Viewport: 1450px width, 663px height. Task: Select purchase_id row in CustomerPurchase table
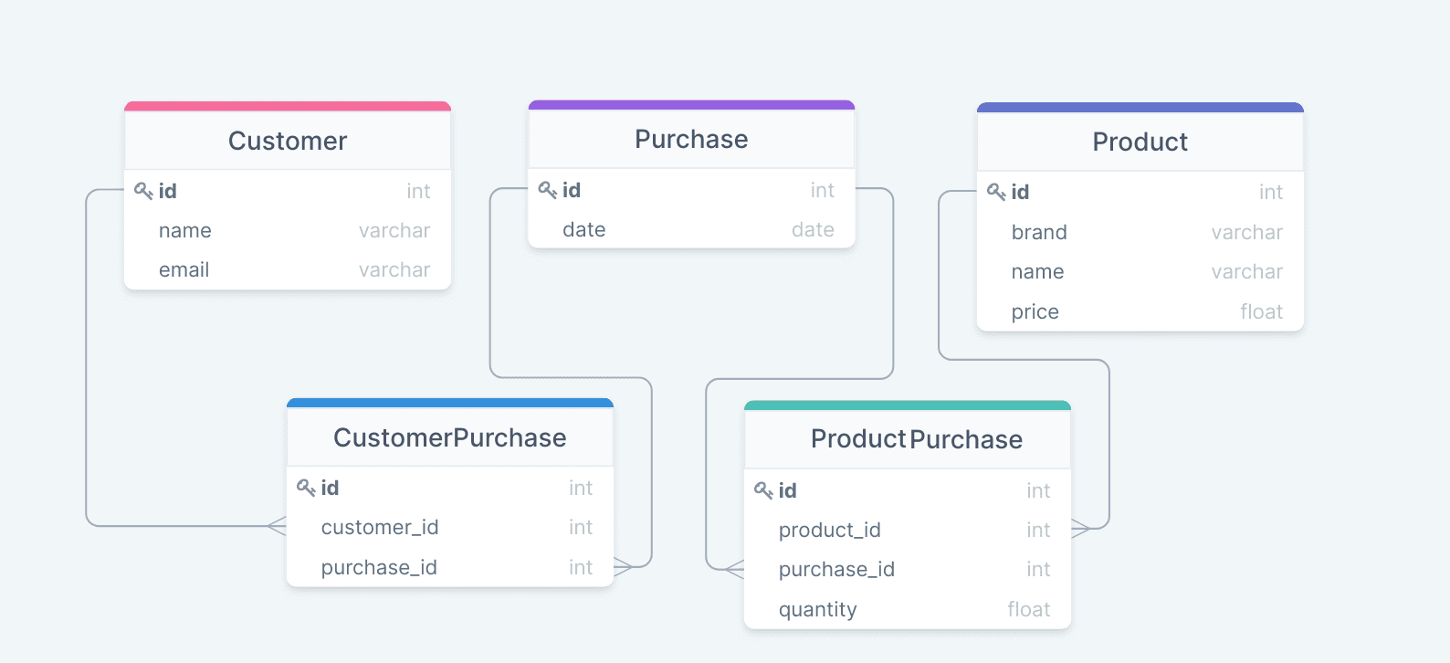(450, 567)
